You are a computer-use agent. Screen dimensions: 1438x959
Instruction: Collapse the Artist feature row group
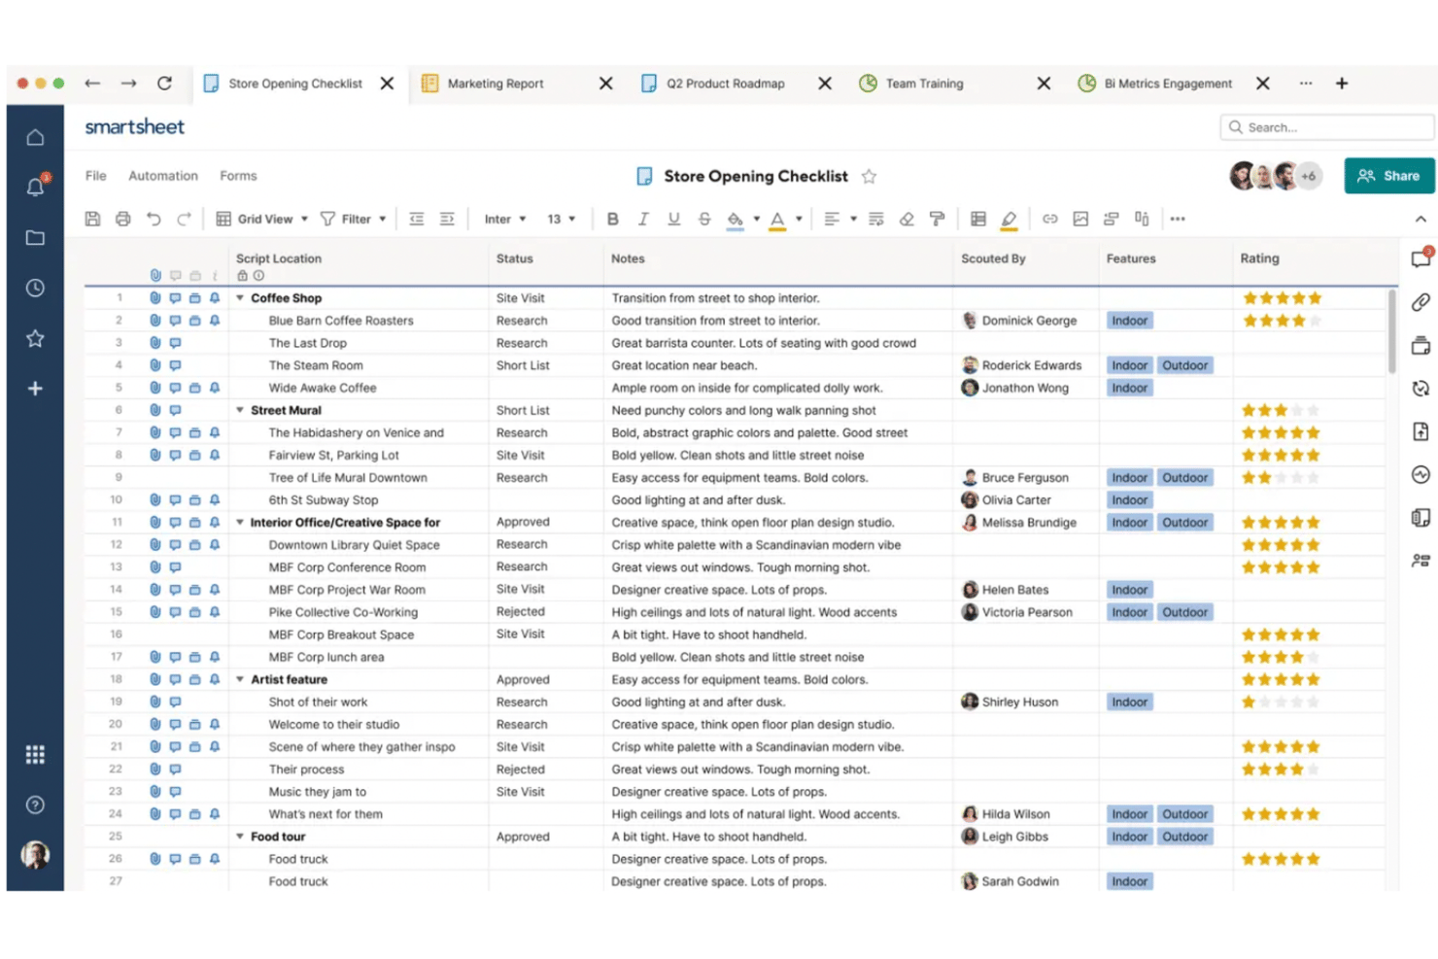click(240, 679)
